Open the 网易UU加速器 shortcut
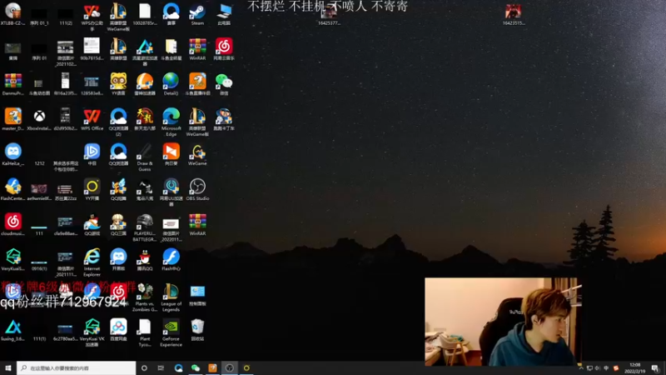Viewport: 666px width, 375px height. coord(171,192)
